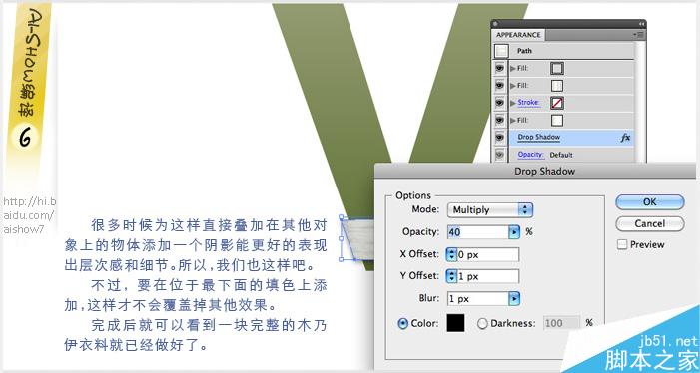Click the Opacity field showing 40

point(478,231)
